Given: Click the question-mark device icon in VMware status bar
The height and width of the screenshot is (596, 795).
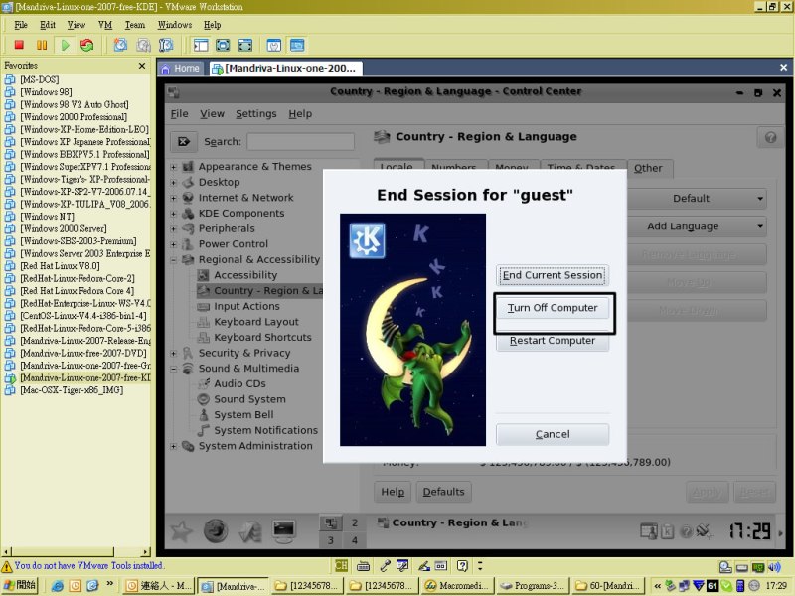Looking at the screenshot, I should [462, 566].
